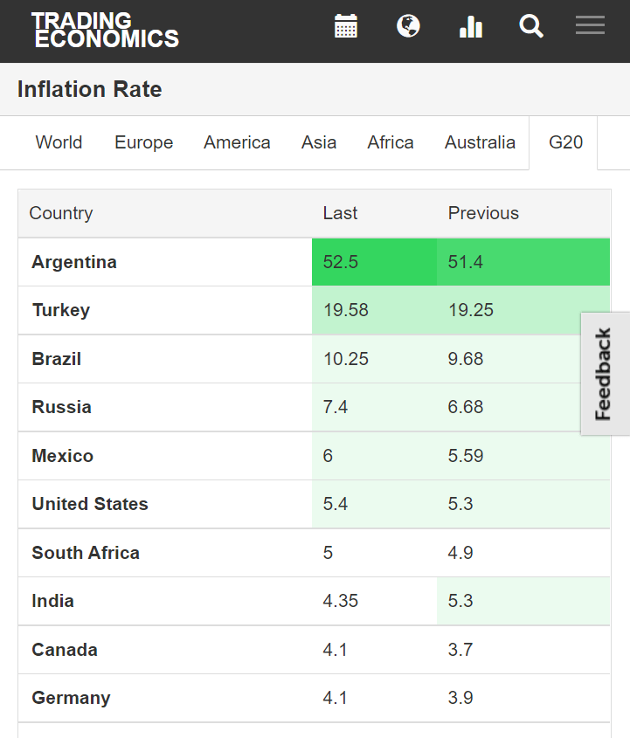This screenshot has height=738, width=630.
Task: Click the South Africa link
Action: [86, 553]
